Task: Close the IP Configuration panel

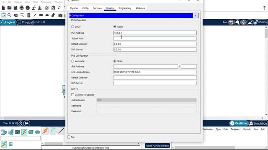Action: coord(196,16)
